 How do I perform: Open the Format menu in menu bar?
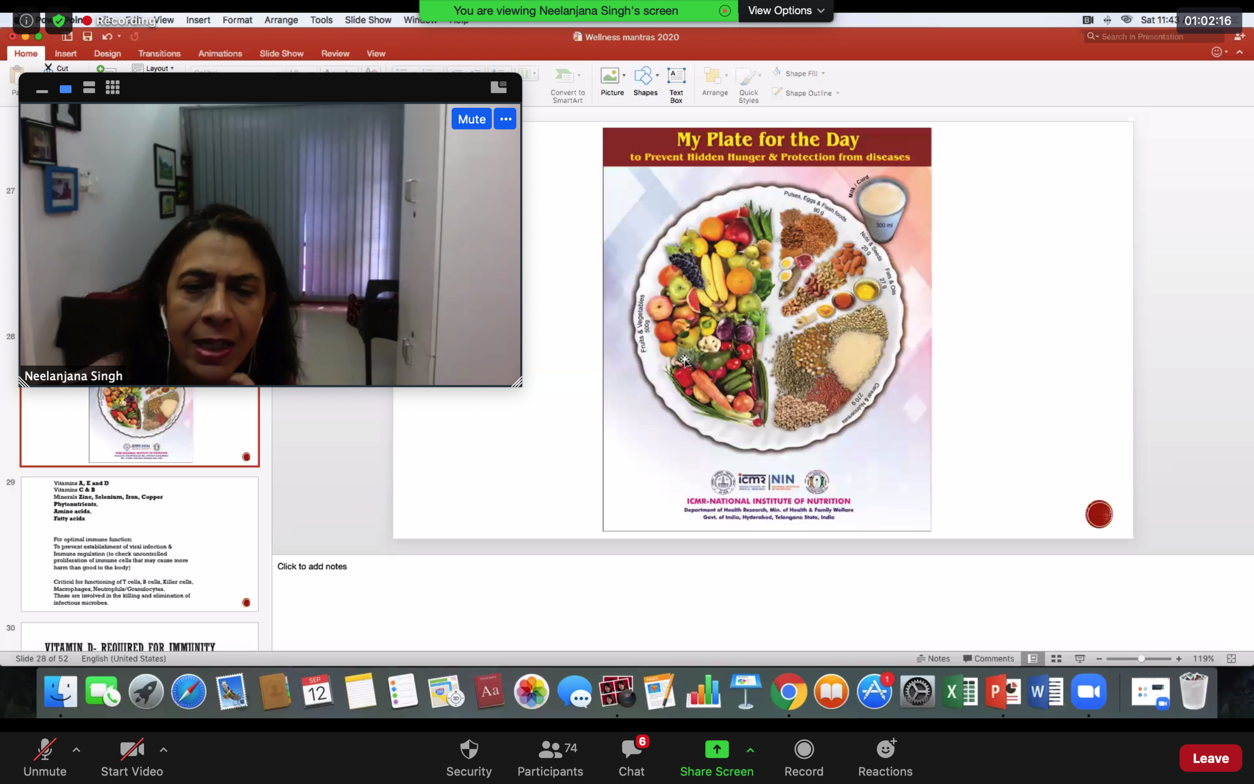coord(237,20)
